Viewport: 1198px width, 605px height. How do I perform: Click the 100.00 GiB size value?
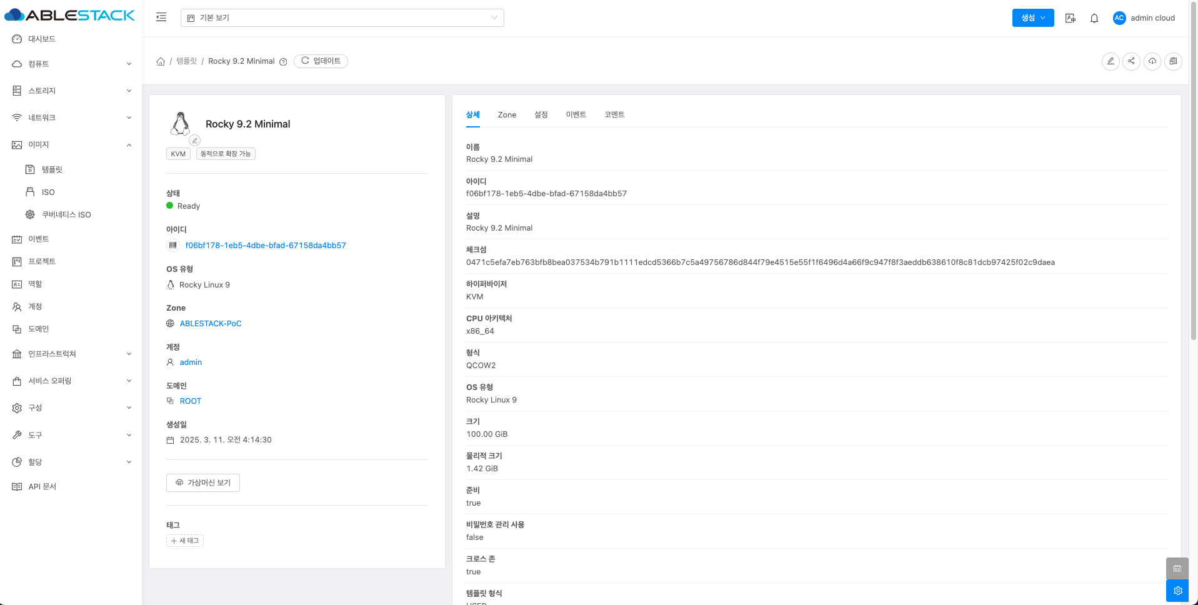coord(487,434)
